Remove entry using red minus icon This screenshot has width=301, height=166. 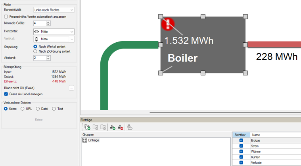[121, 127]
